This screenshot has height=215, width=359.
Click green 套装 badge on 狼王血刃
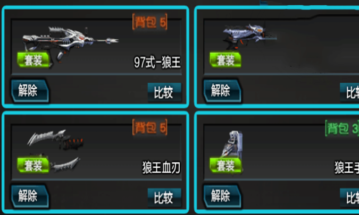(x=34, y=165)
